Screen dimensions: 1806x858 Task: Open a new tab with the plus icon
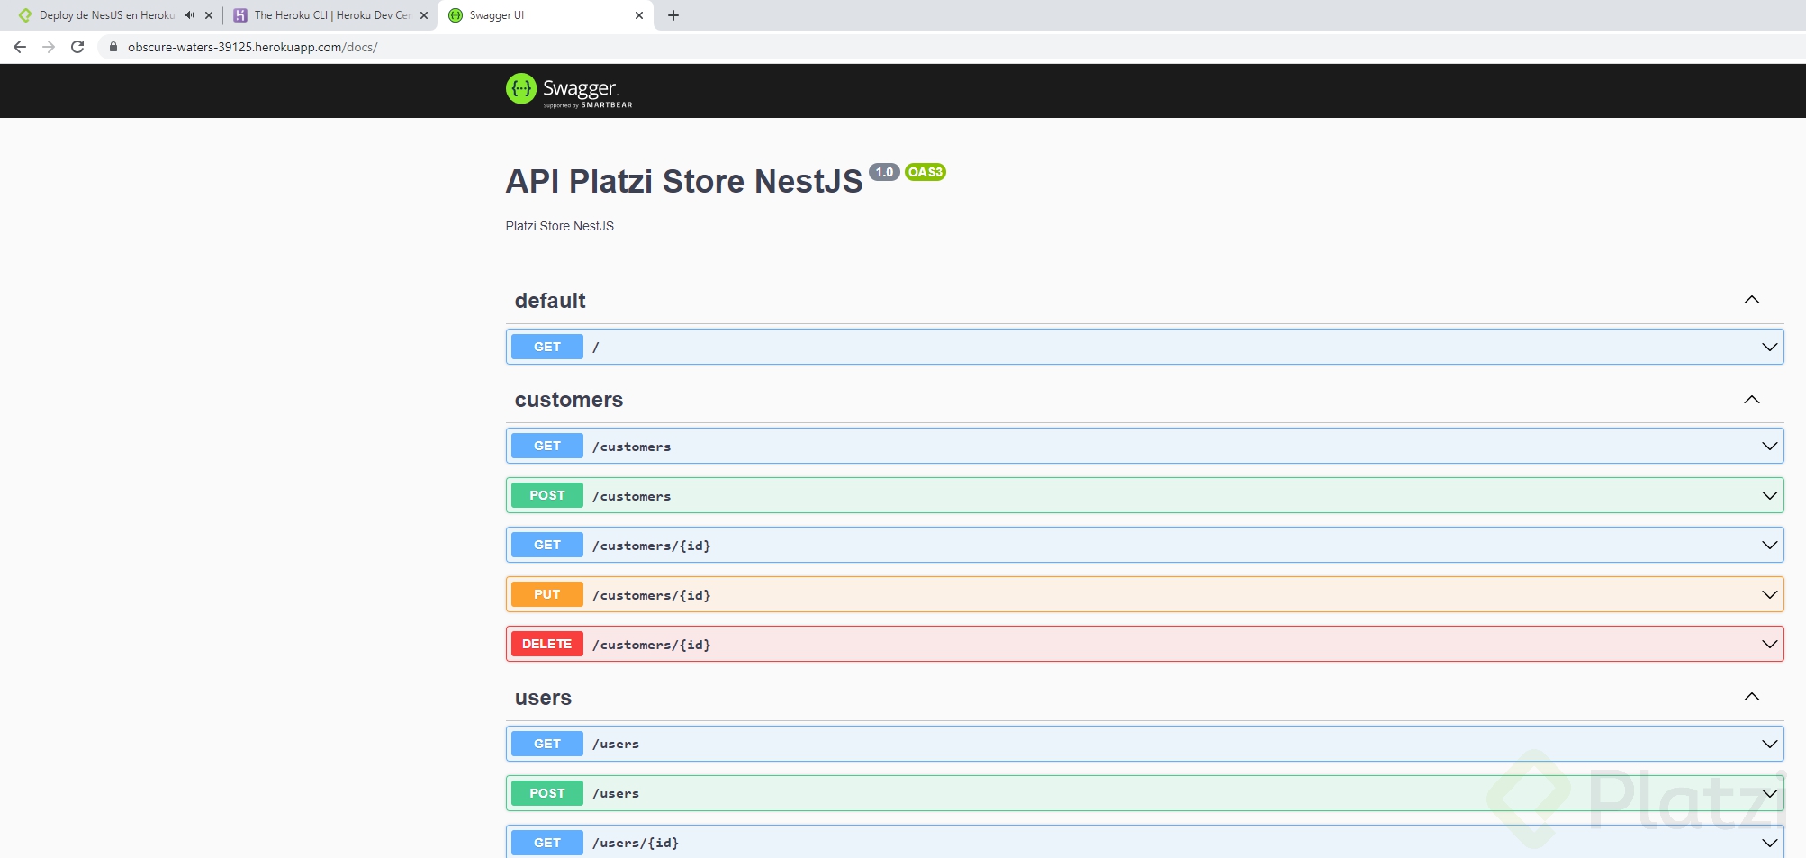click(x=673, y=14)
